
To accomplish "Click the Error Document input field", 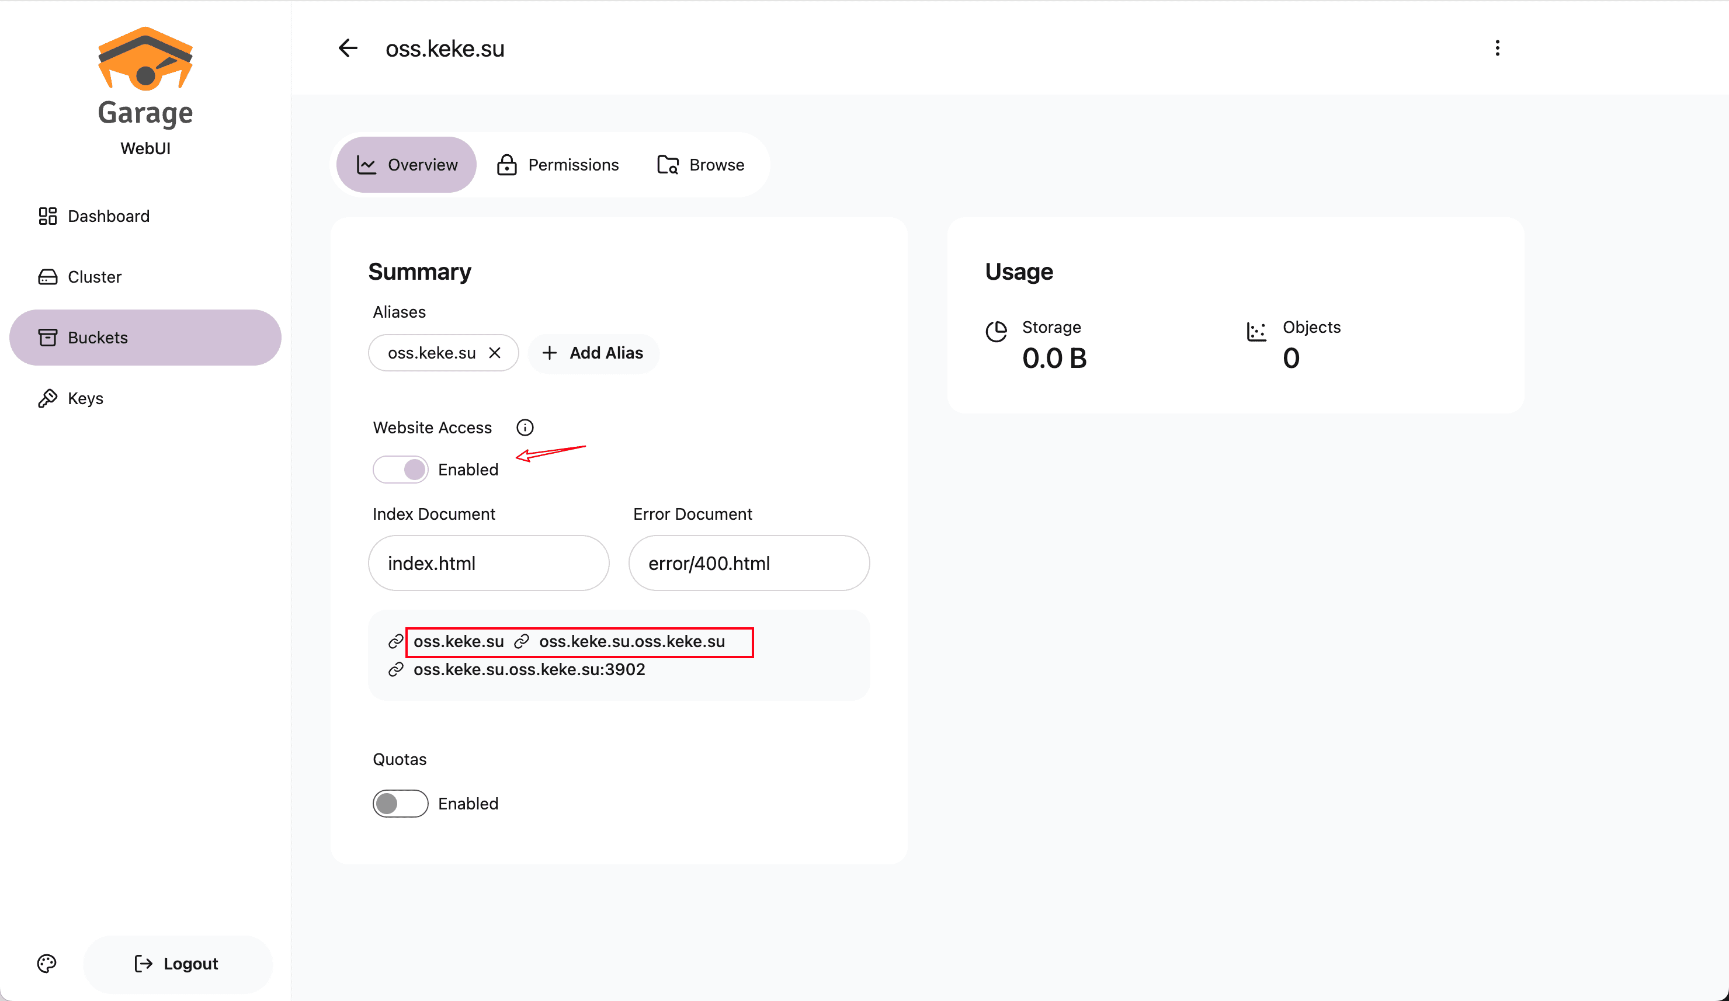I will 748,563.
